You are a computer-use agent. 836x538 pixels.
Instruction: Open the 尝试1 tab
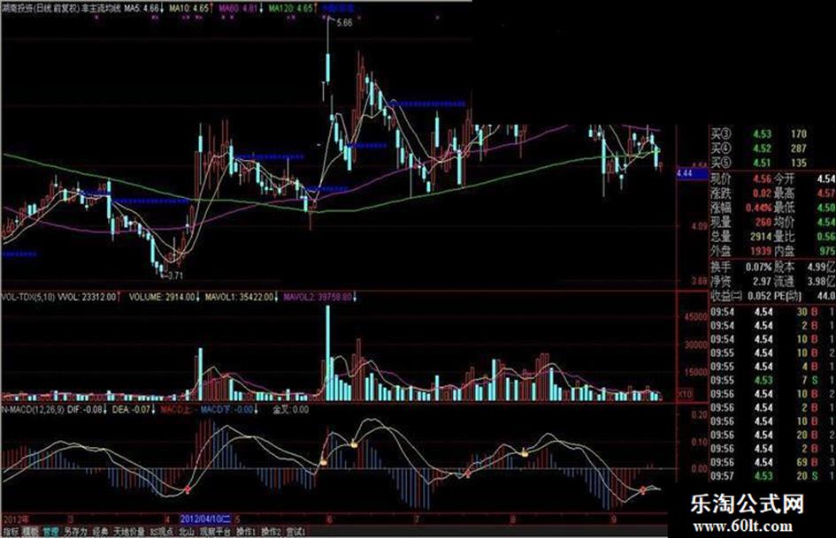pyautogui.click(x=295, y=532)
